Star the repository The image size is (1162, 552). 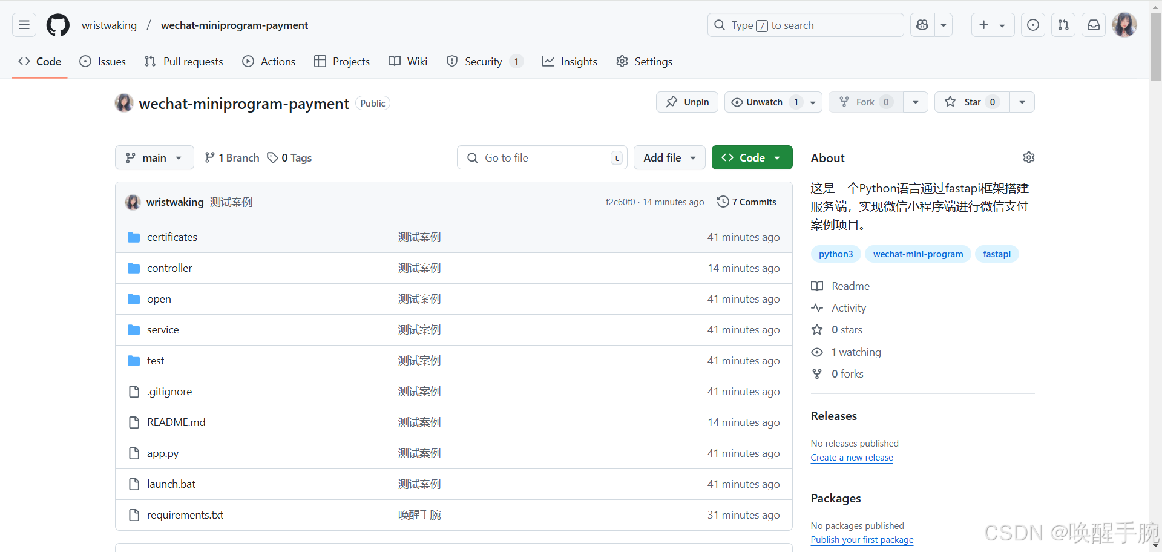pyautogui.click(x=972, y=102)
